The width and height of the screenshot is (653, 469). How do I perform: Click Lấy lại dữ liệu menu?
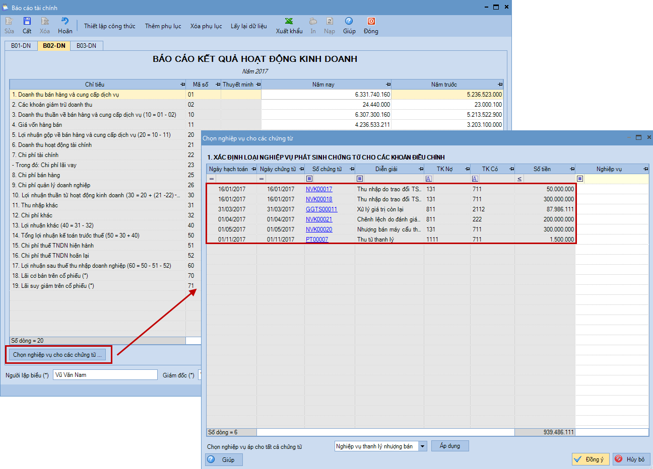pyautogui.click(x=248, y=26)
